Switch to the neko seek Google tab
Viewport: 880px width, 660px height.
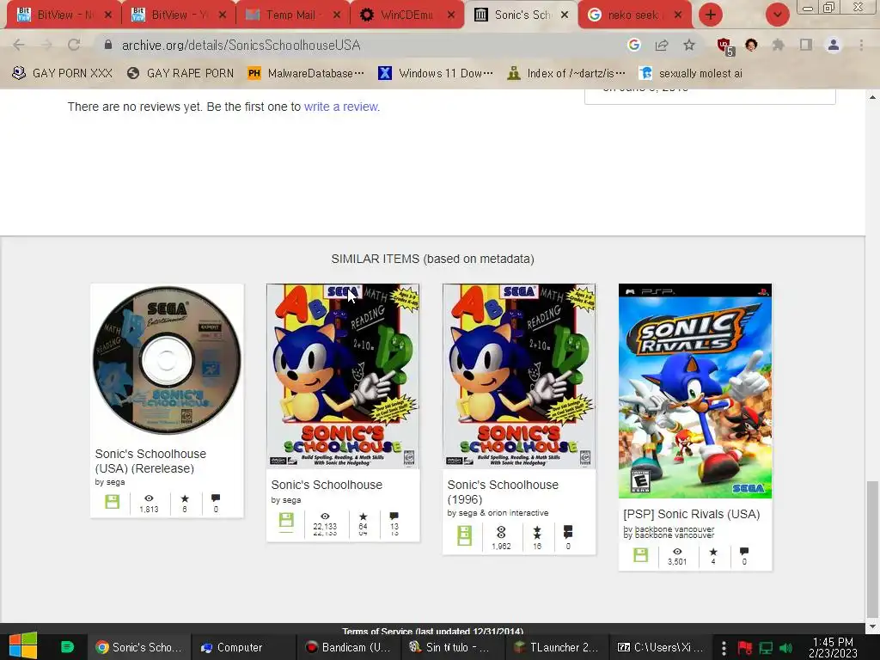[633, 15]
